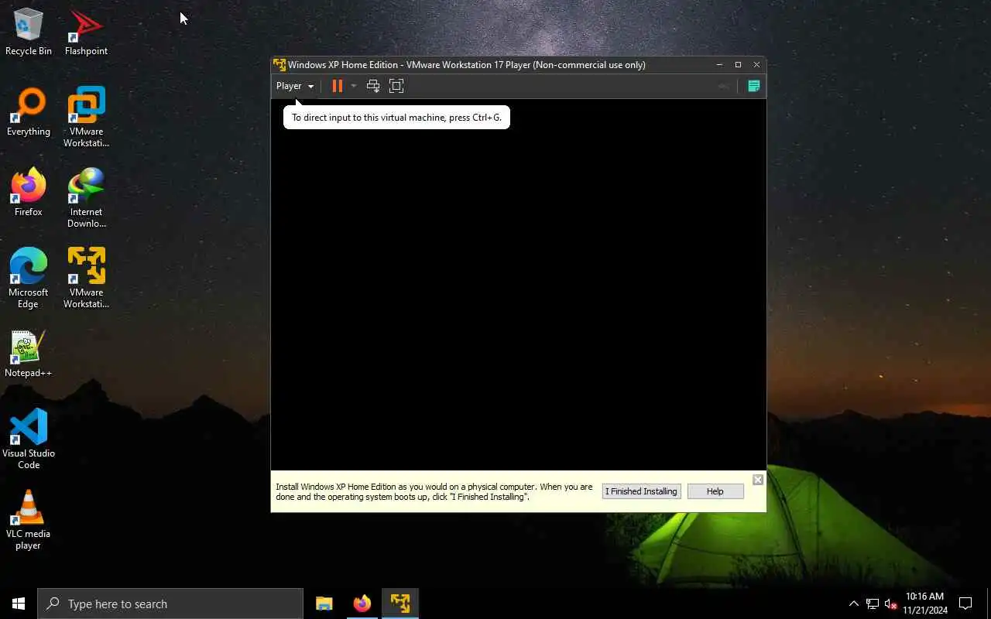Minimize the VMware Player window
Image resolution: width=991 pixels, height=619 pixels.
(719, 65)
